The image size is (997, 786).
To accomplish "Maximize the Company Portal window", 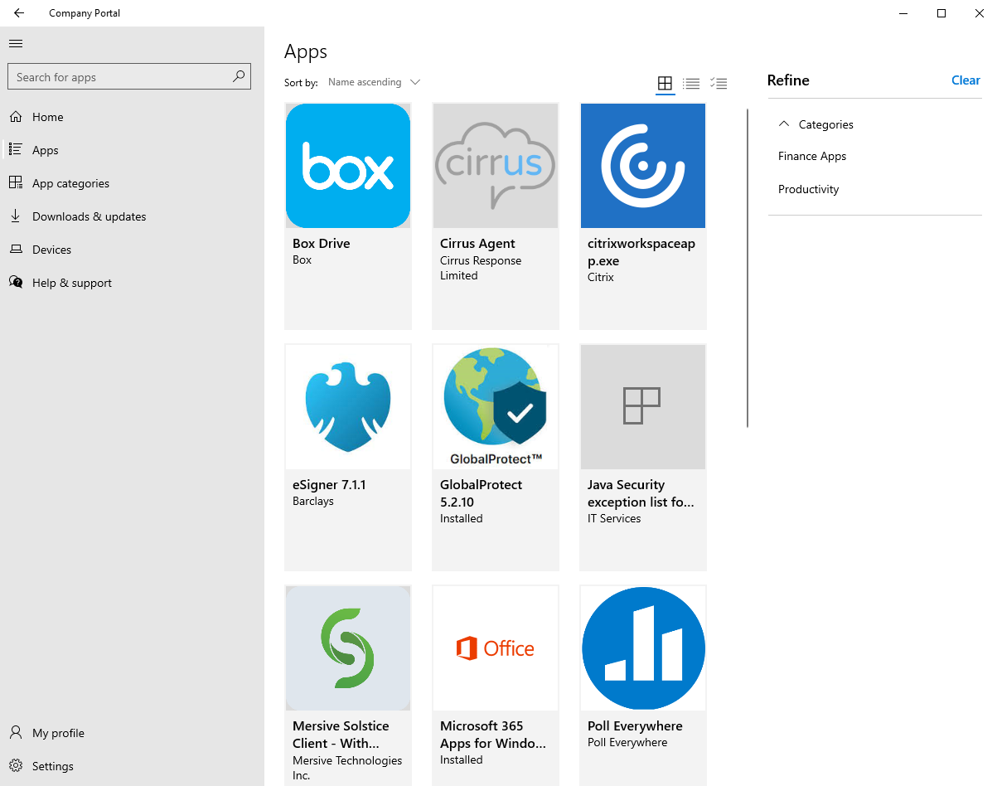I will pos(941,13).
